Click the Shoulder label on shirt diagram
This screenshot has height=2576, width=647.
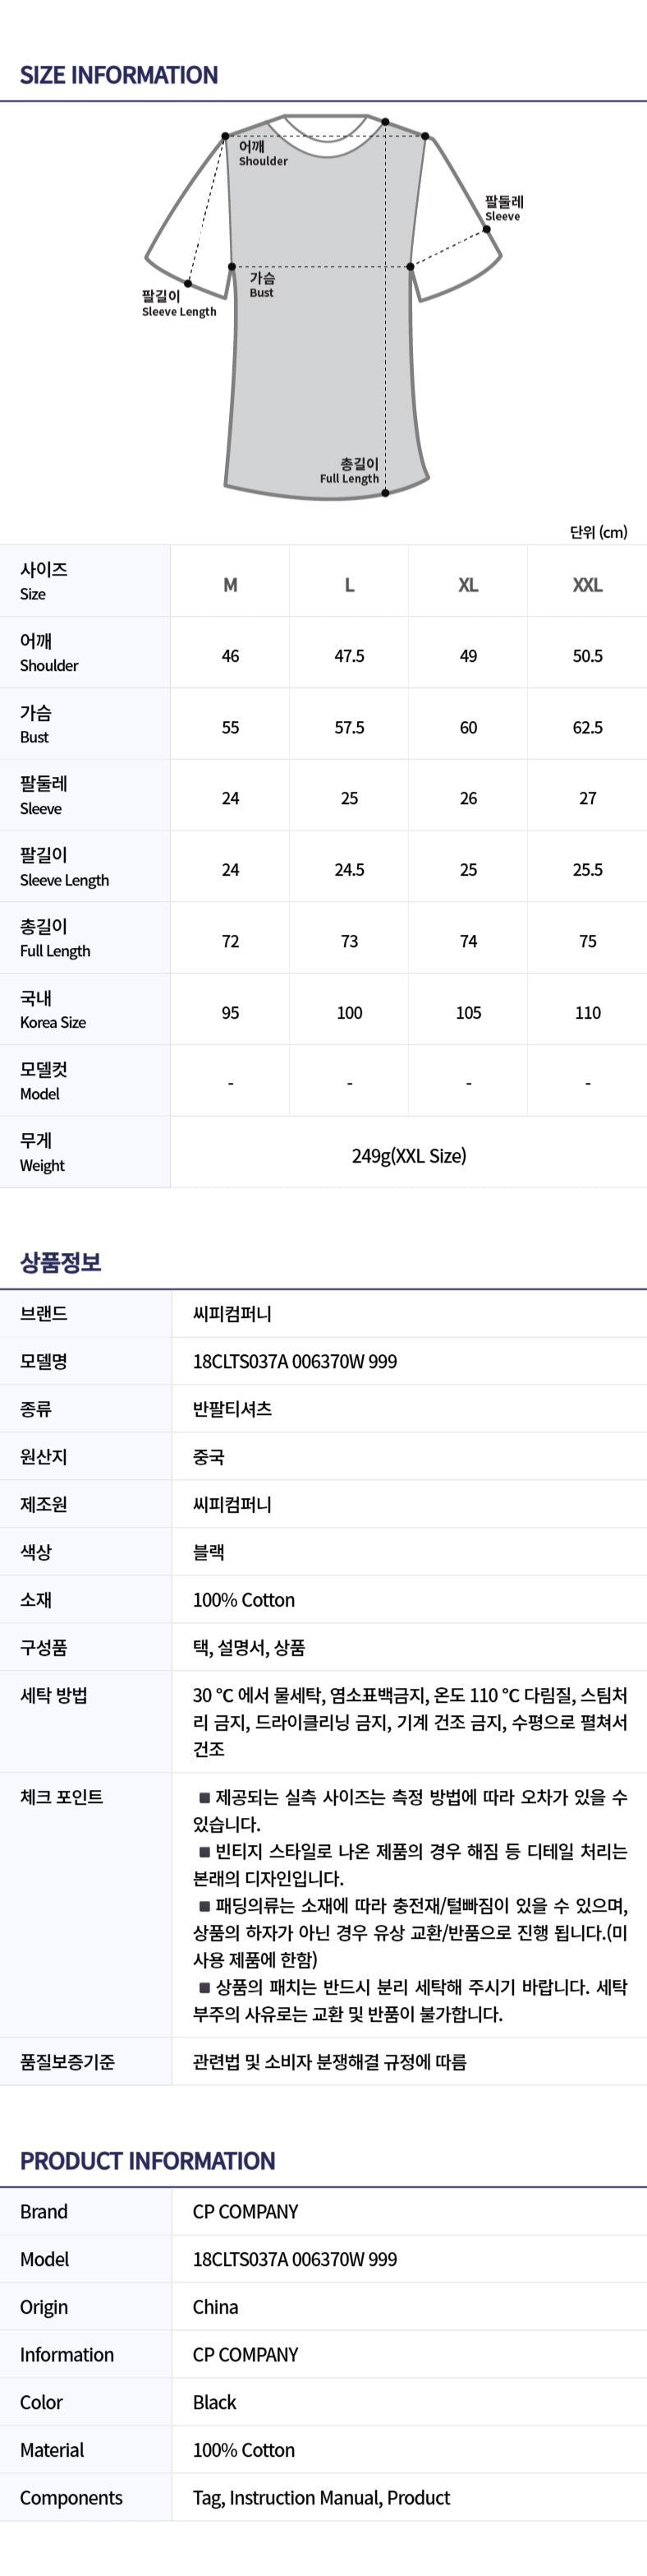[x=263, y=153]
